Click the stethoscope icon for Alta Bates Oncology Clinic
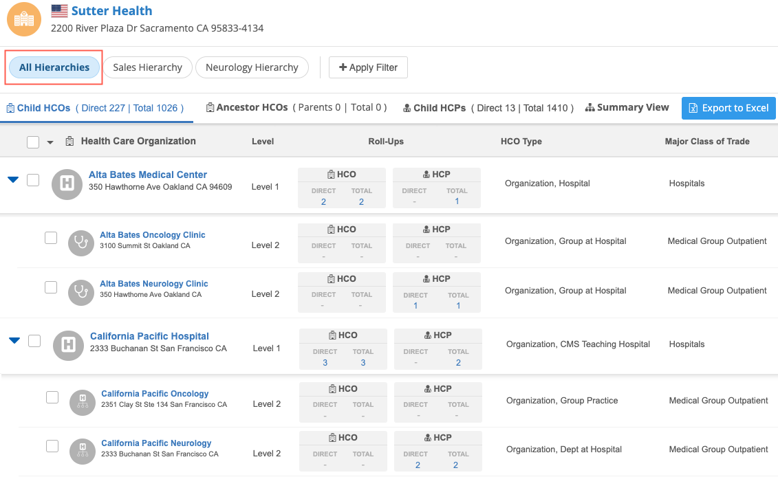The height and width of the screenshot is (477, 778). pyautogui.click(x=81, y=242)
